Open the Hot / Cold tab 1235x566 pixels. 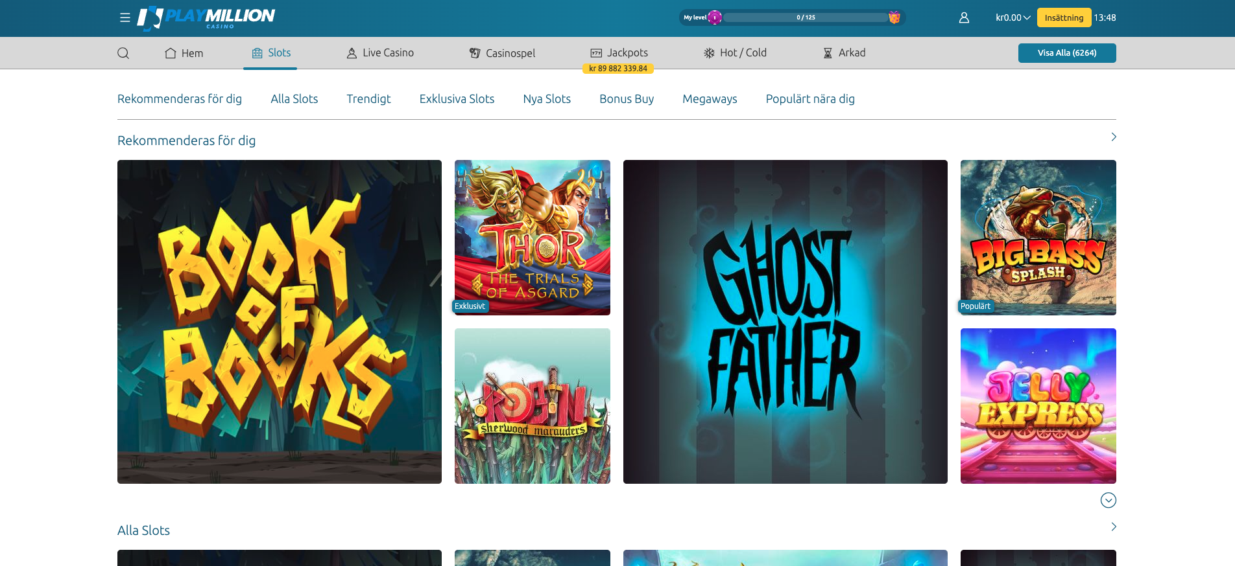click(736, 53)
